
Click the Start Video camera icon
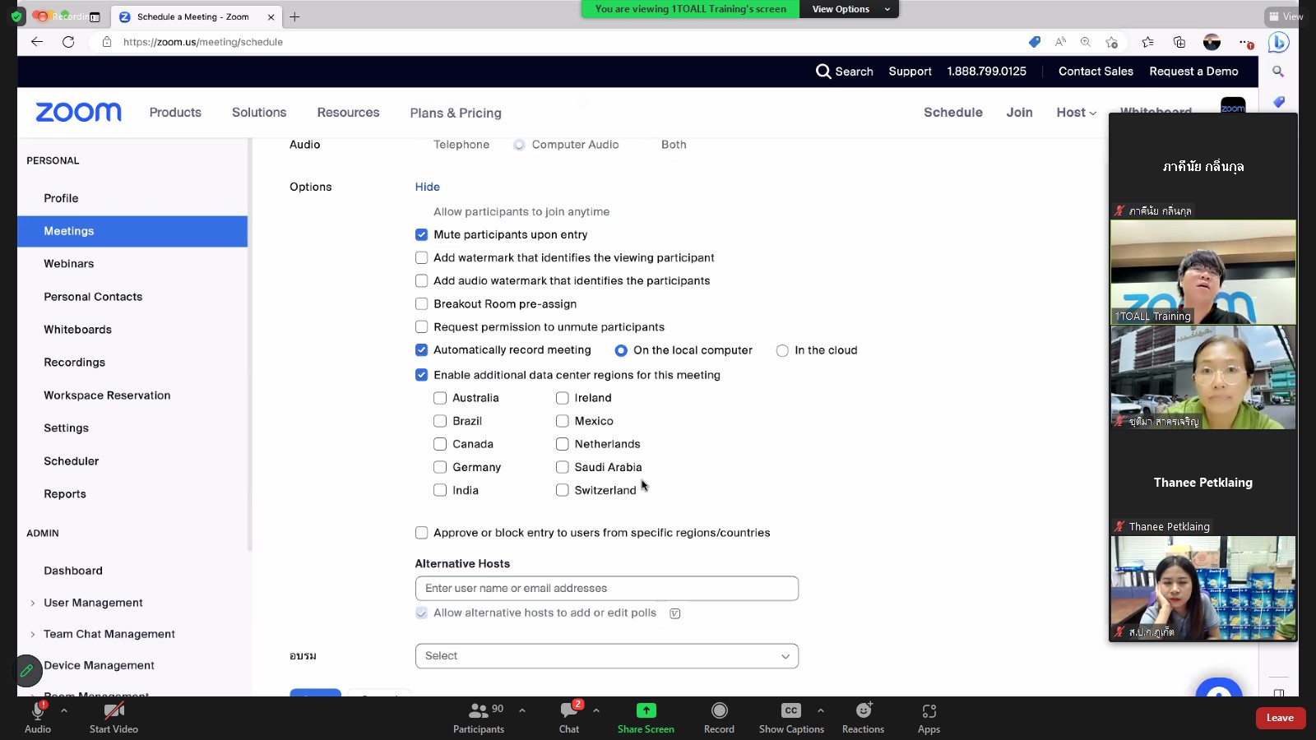(x=114, y=710)
